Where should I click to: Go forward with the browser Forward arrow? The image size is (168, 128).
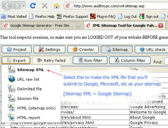tap(17, 6)
